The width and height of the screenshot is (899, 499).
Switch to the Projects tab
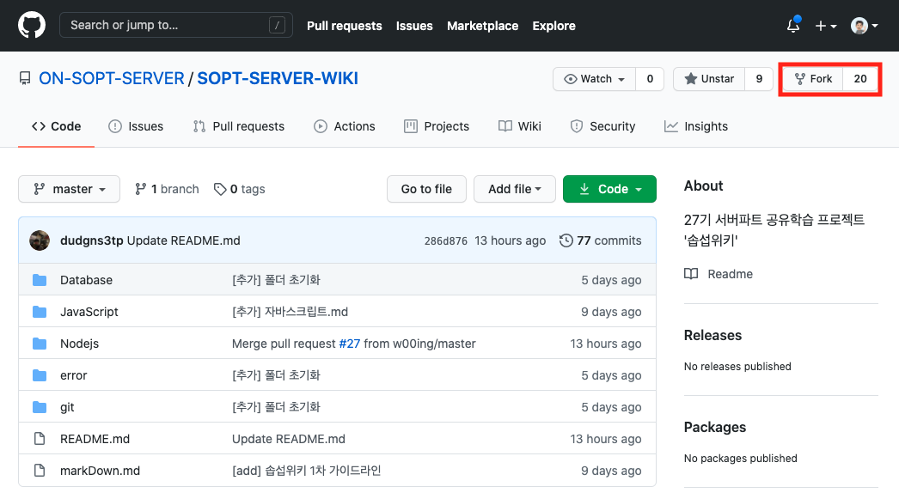[x=437, y=126]
